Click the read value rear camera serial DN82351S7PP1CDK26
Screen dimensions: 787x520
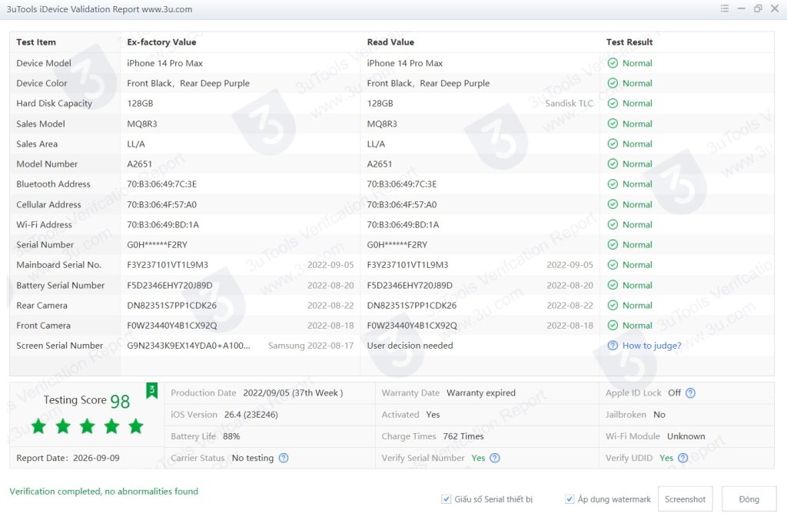(x=412, y=306)
